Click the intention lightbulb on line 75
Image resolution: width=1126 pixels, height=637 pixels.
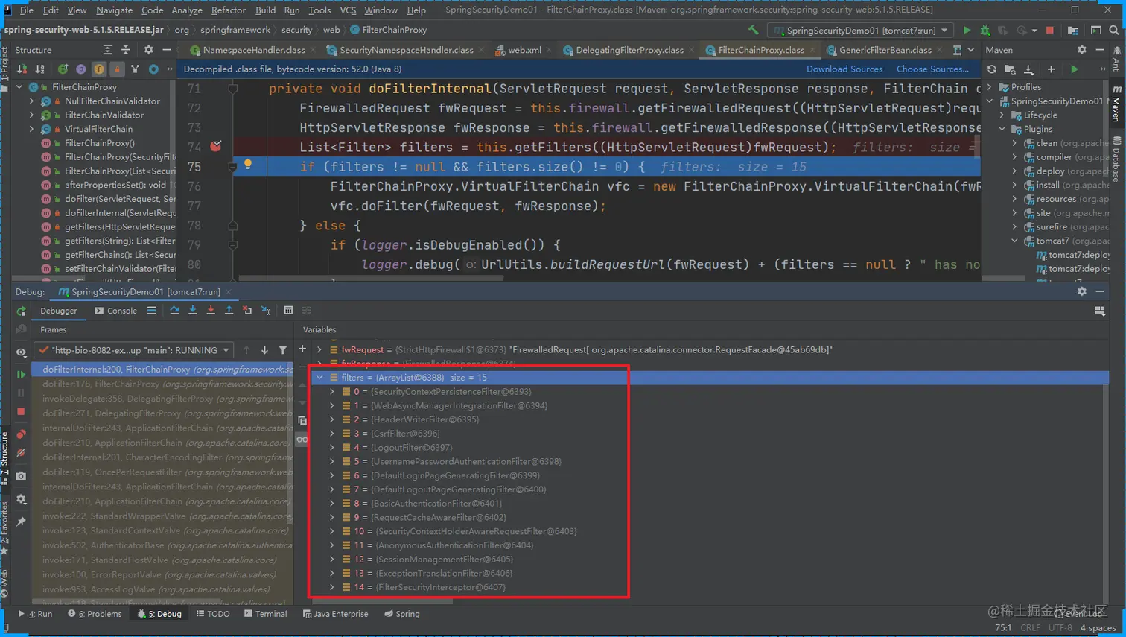[248, 165]
